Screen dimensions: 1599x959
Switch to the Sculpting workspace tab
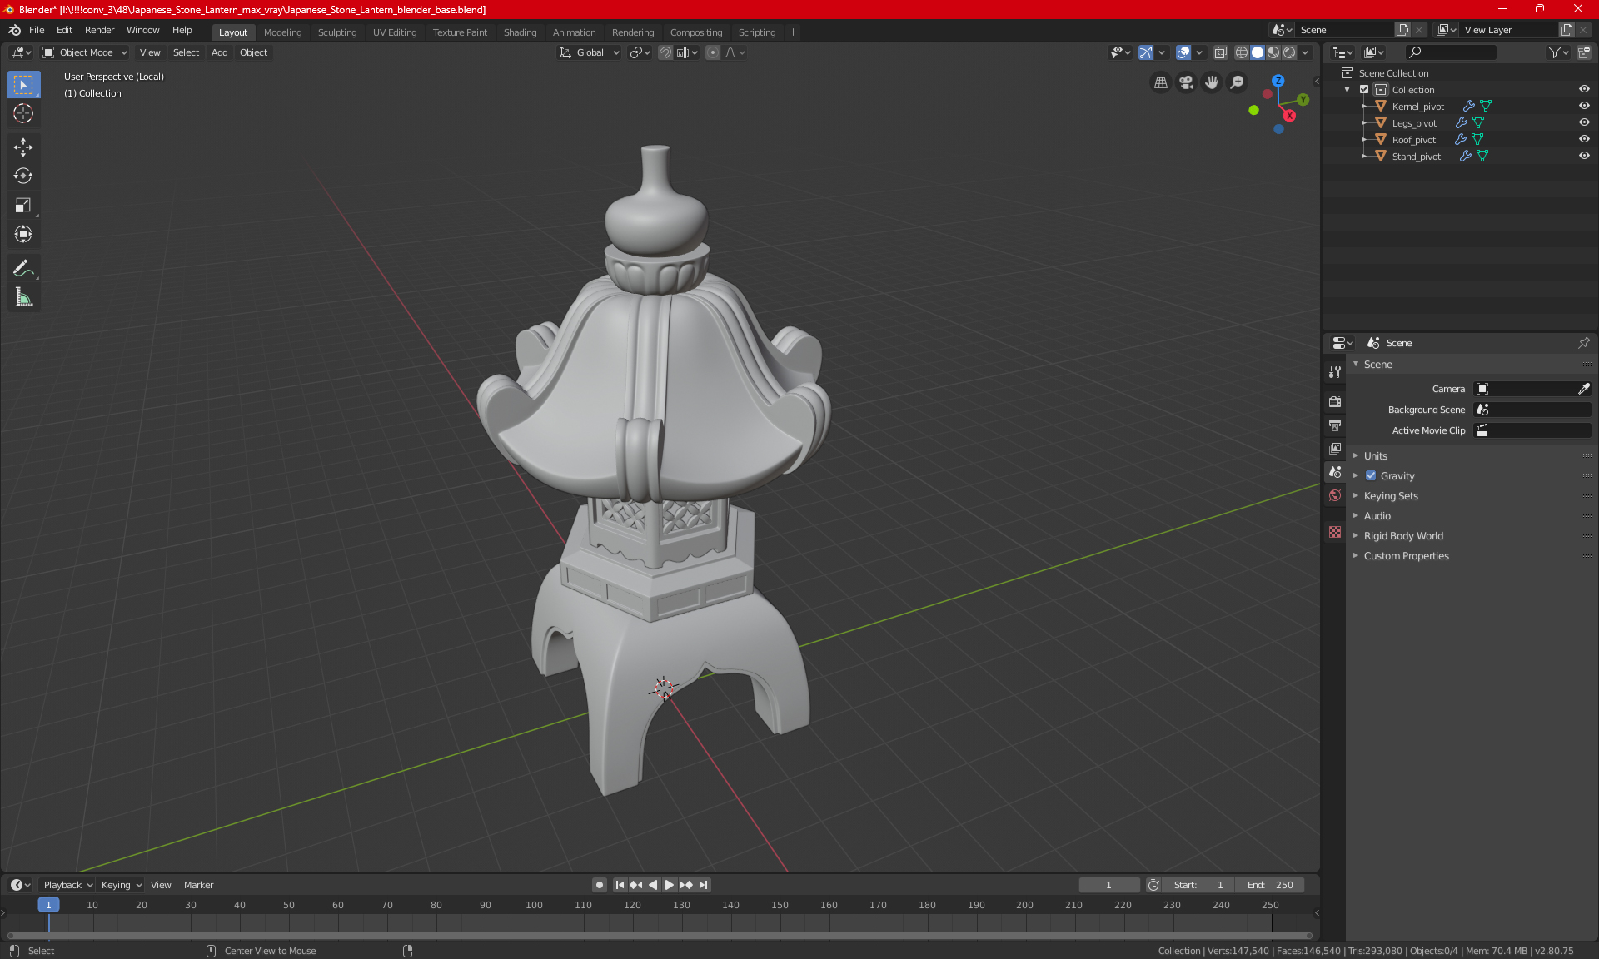(x=337, y=32)
